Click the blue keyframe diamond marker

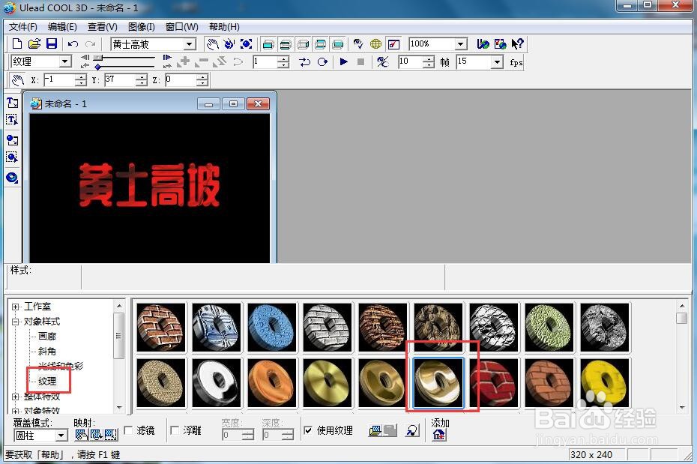click(97, 67)
